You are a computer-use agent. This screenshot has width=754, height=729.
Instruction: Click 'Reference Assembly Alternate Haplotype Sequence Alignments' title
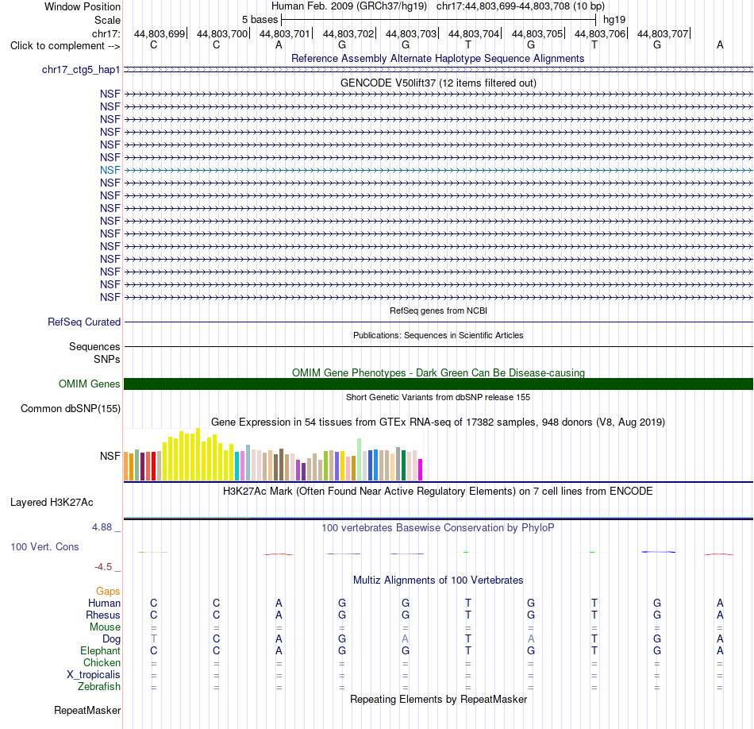click(437, 58)
